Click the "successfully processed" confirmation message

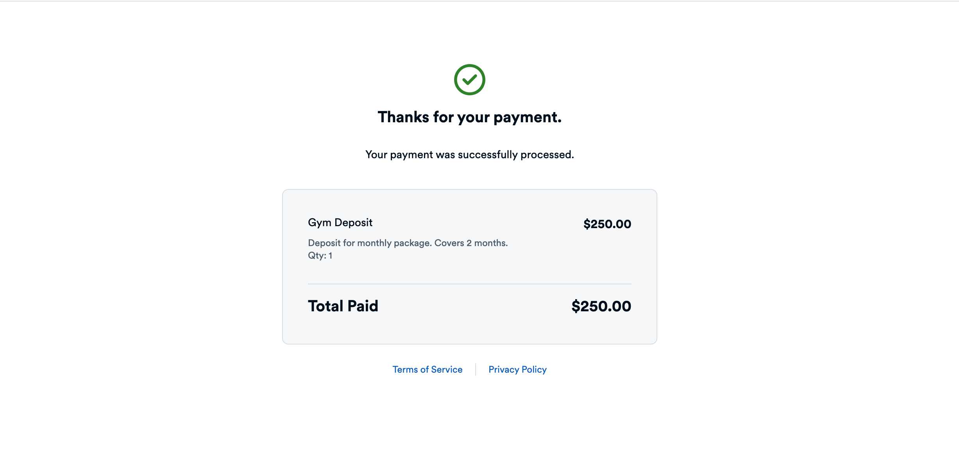pos(469,155)
